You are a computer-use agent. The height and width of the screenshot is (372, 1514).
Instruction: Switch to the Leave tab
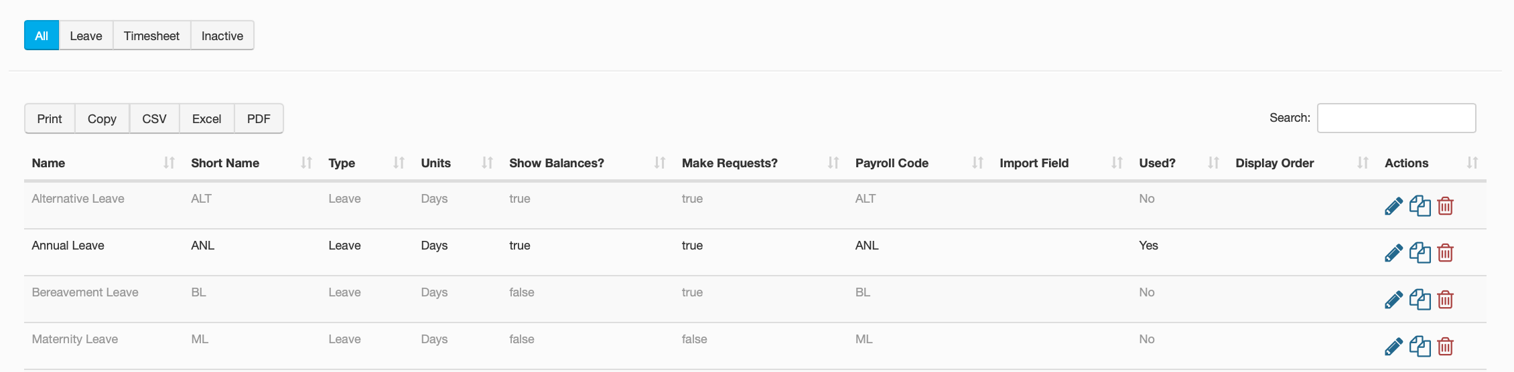click(x=86, y=36)
